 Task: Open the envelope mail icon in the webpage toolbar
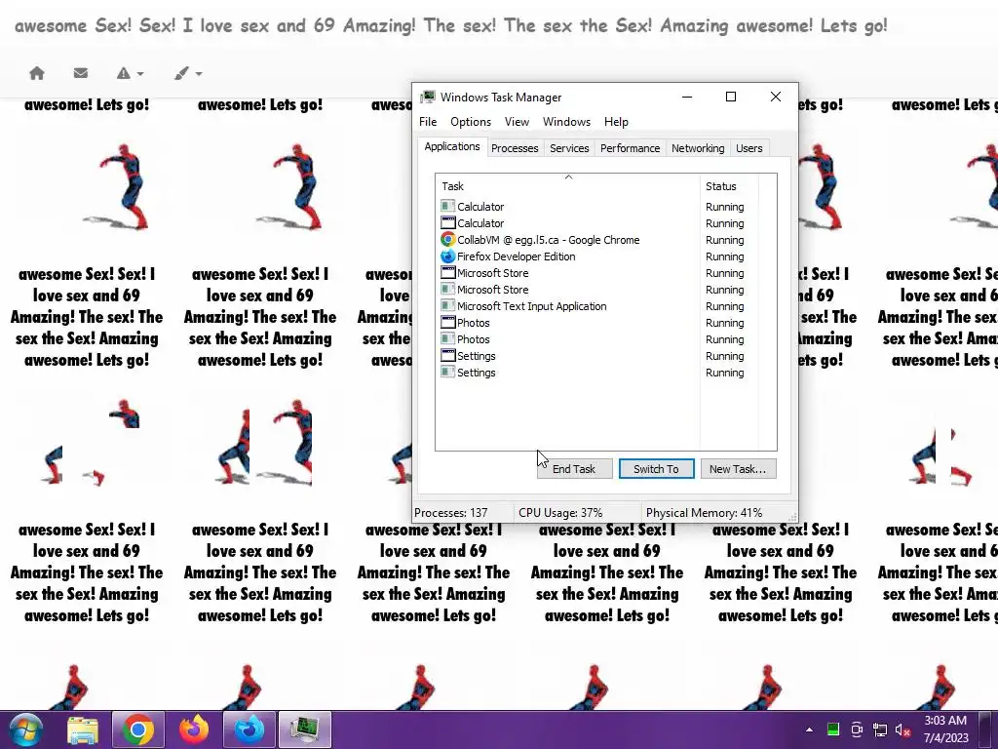click(x=80, y=73)
